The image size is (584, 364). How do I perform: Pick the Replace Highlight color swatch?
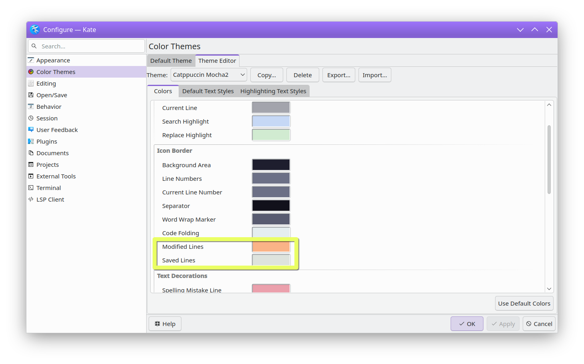pyautogui.click(x=271, y=135)
